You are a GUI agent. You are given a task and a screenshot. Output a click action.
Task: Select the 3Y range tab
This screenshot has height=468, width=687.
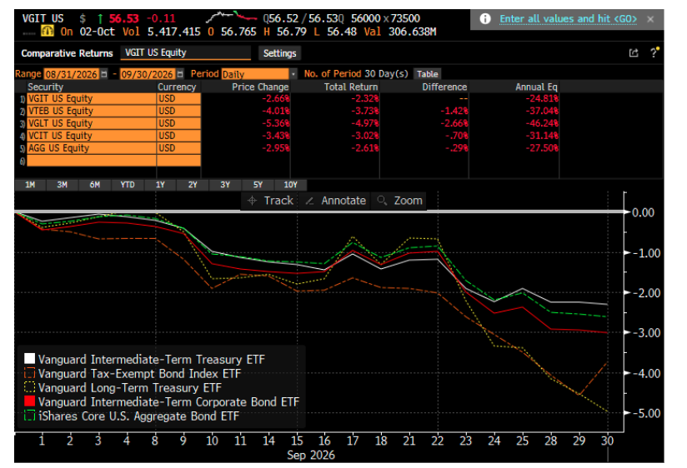pos(225,185)
